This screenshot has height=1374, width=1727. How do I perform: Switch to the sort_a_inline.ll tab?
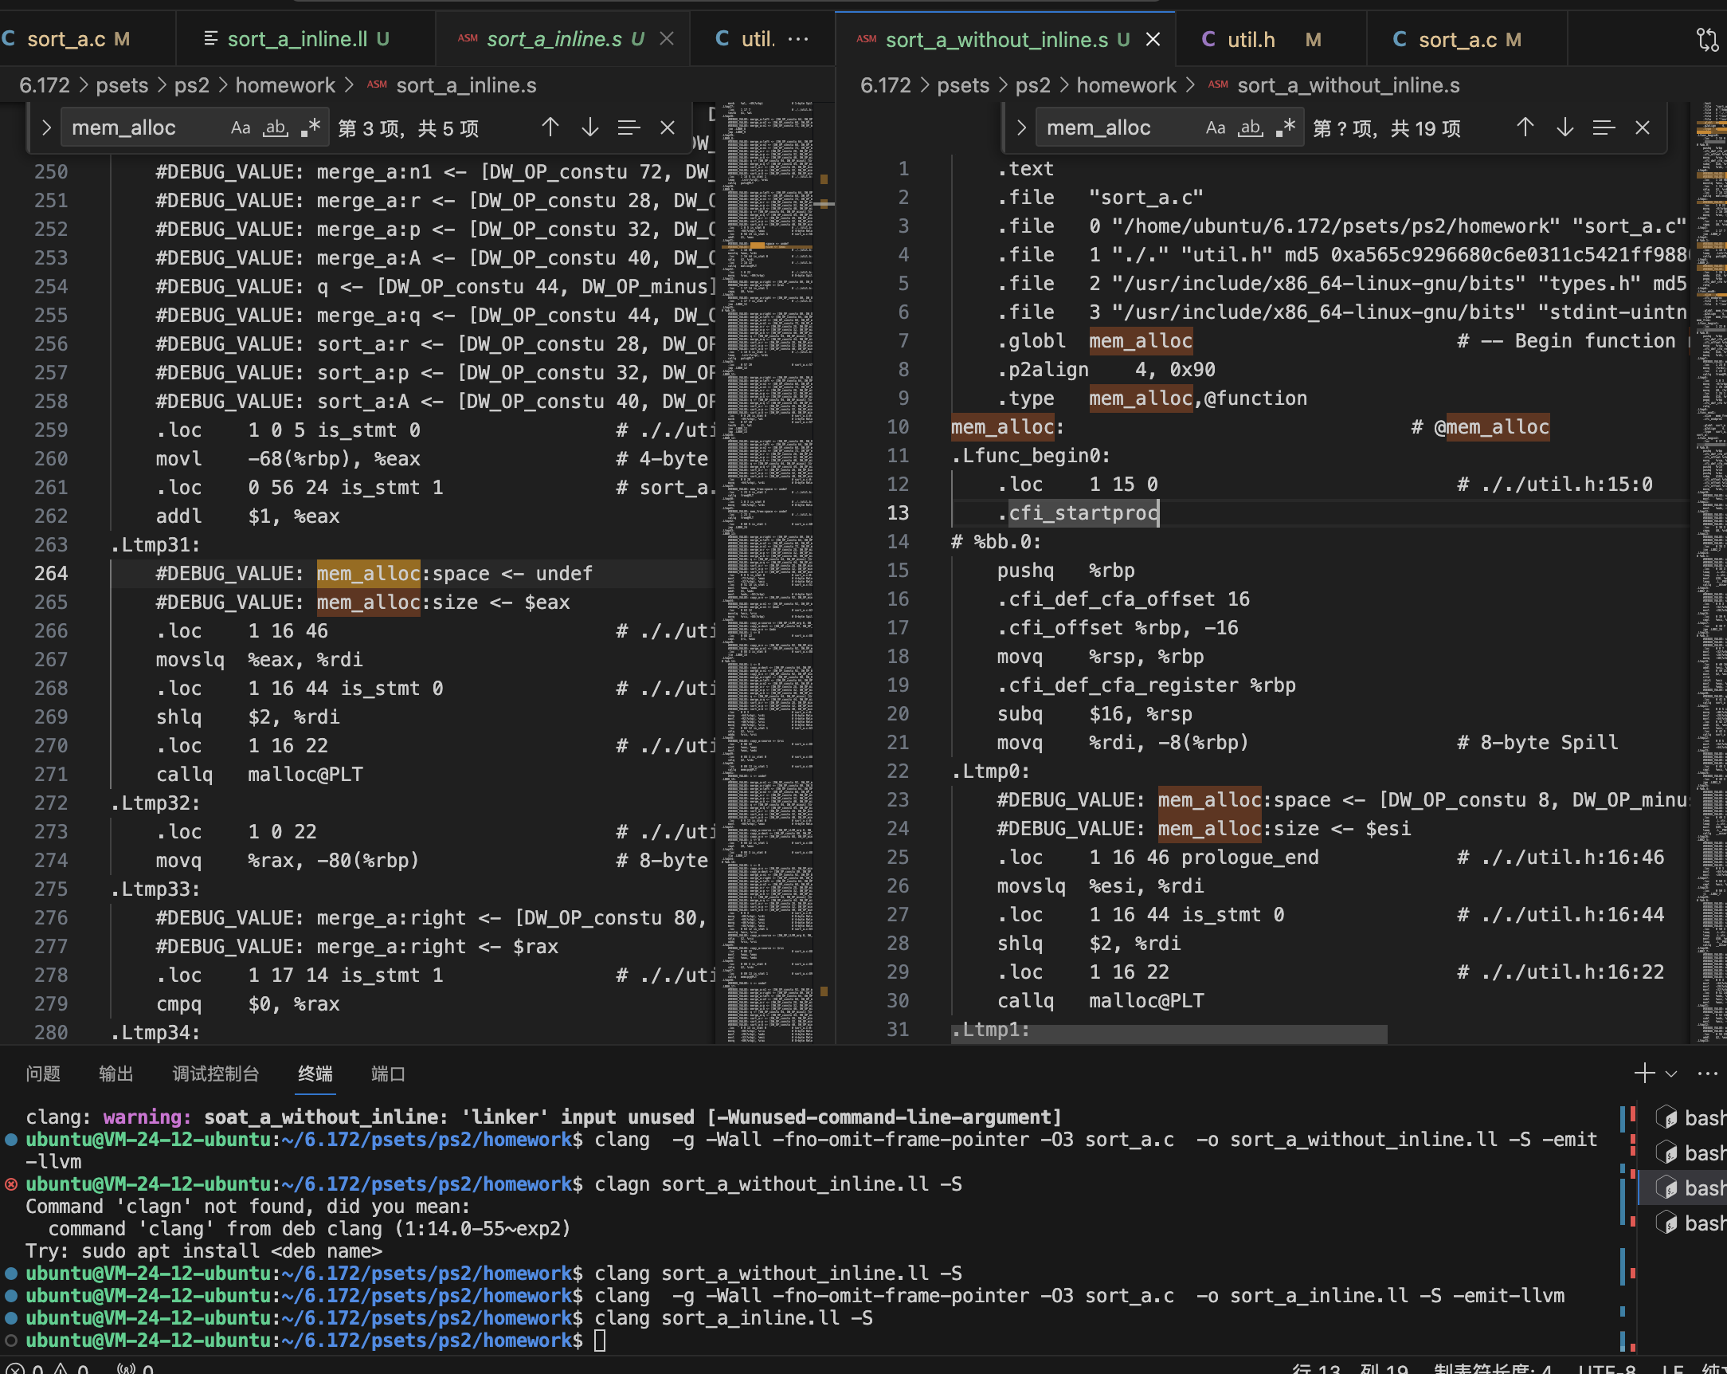(x=297, y=39)
